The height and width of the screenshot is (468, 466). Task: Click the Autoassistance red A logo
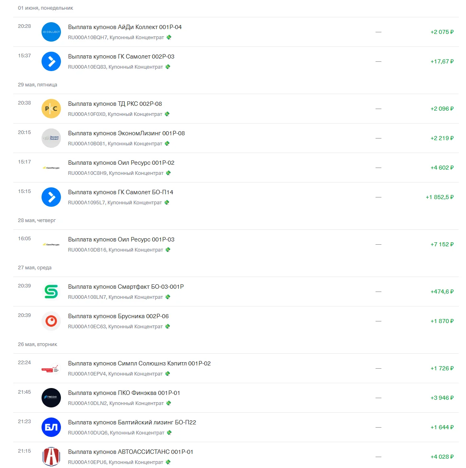tap(51, 457)
